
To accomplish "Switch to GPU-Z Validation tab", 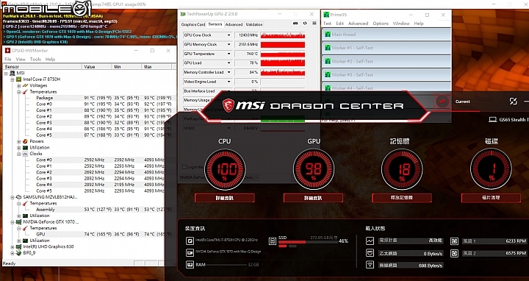I will [x=254, y=24].
